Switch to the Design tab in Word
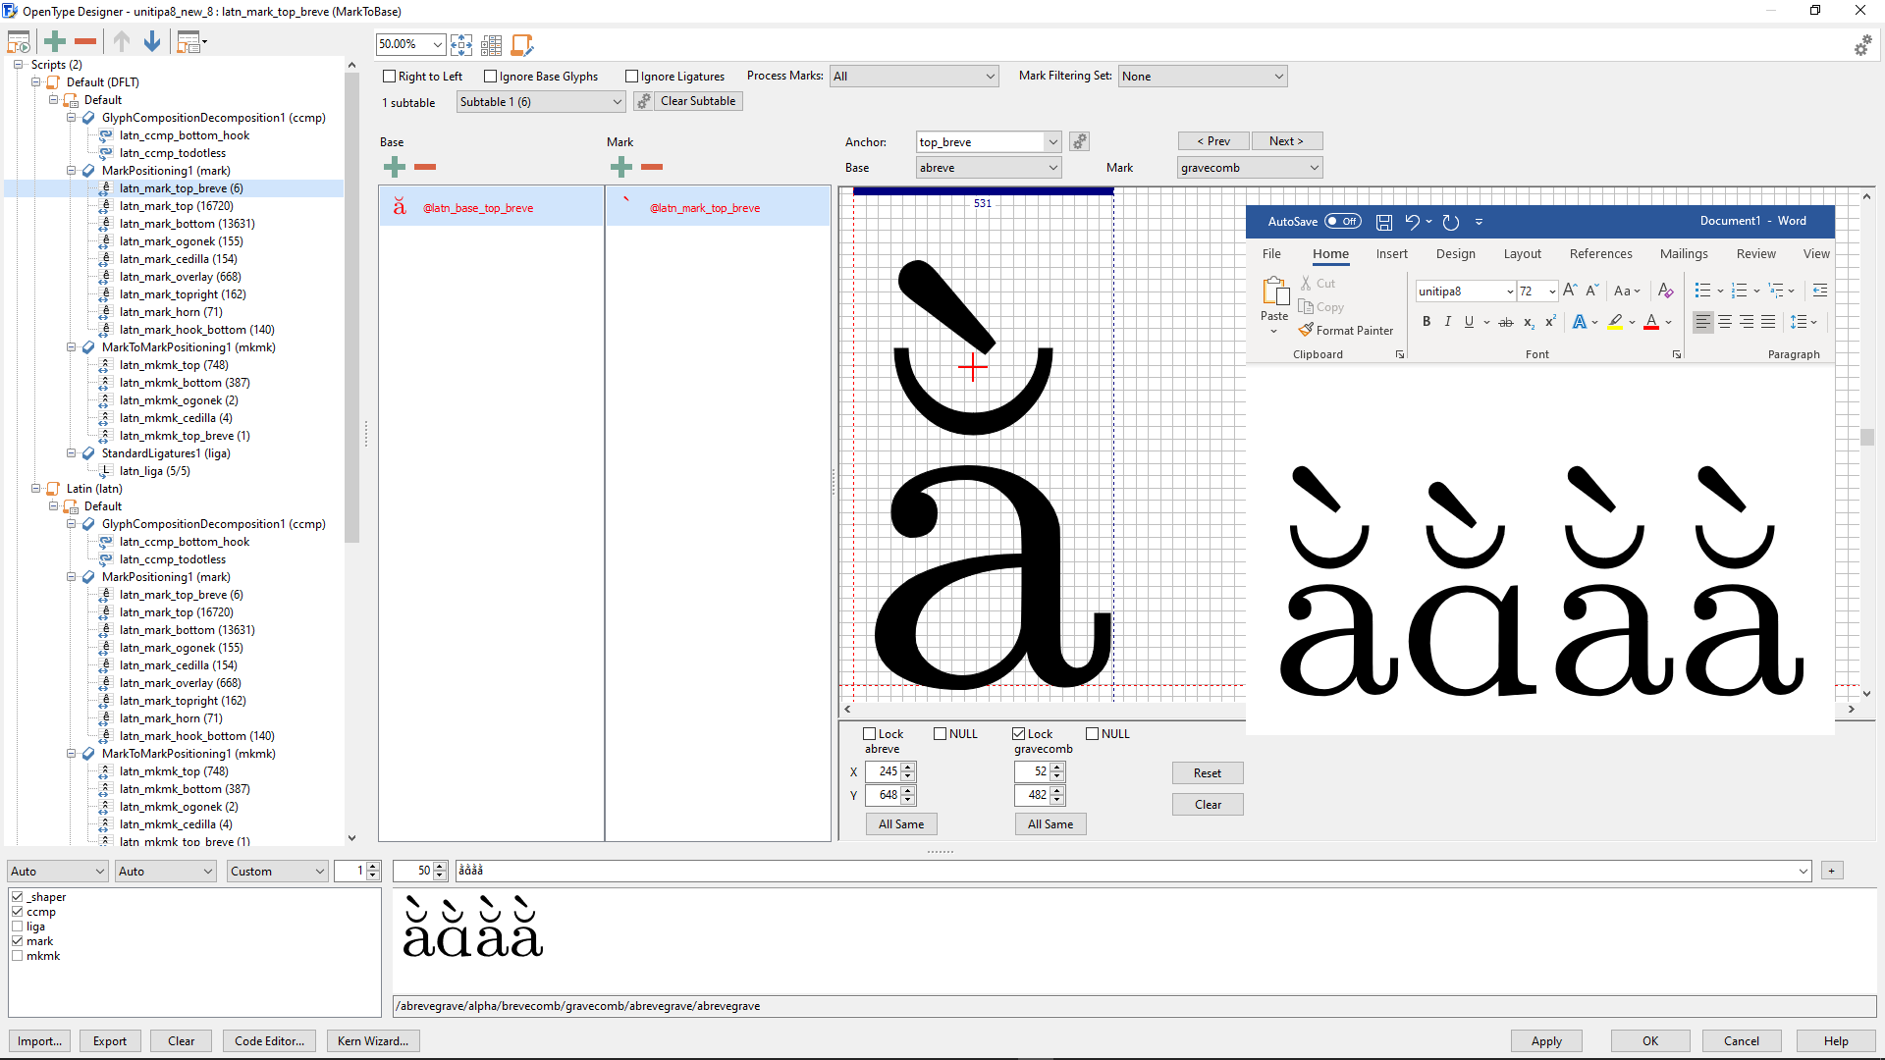 click(x=1455, y=253)
